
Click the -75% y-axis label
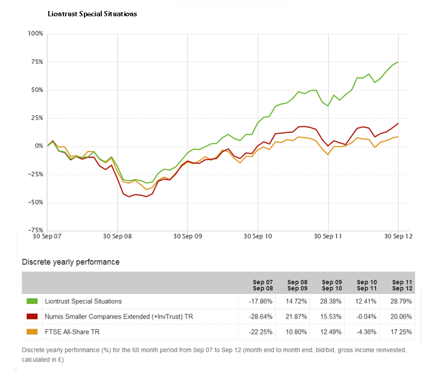[x=36, y=230]
